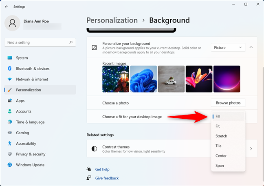Click the Recent images heading
Viewport: 264px width, 186px height.
pyautogui.click(x=114, y=63)
